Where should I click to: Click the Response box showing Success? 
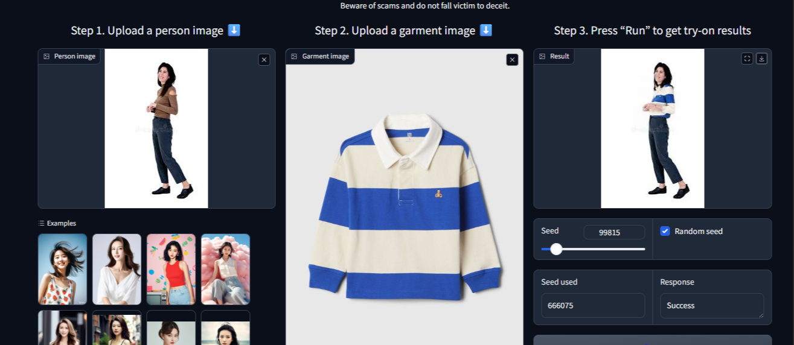point(712,305)
